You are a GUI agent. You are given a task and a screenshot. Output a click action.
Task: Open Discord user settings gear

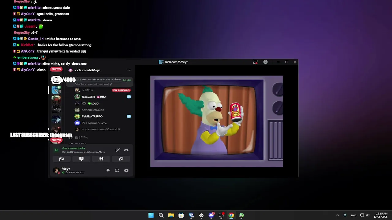coord(126,170)
